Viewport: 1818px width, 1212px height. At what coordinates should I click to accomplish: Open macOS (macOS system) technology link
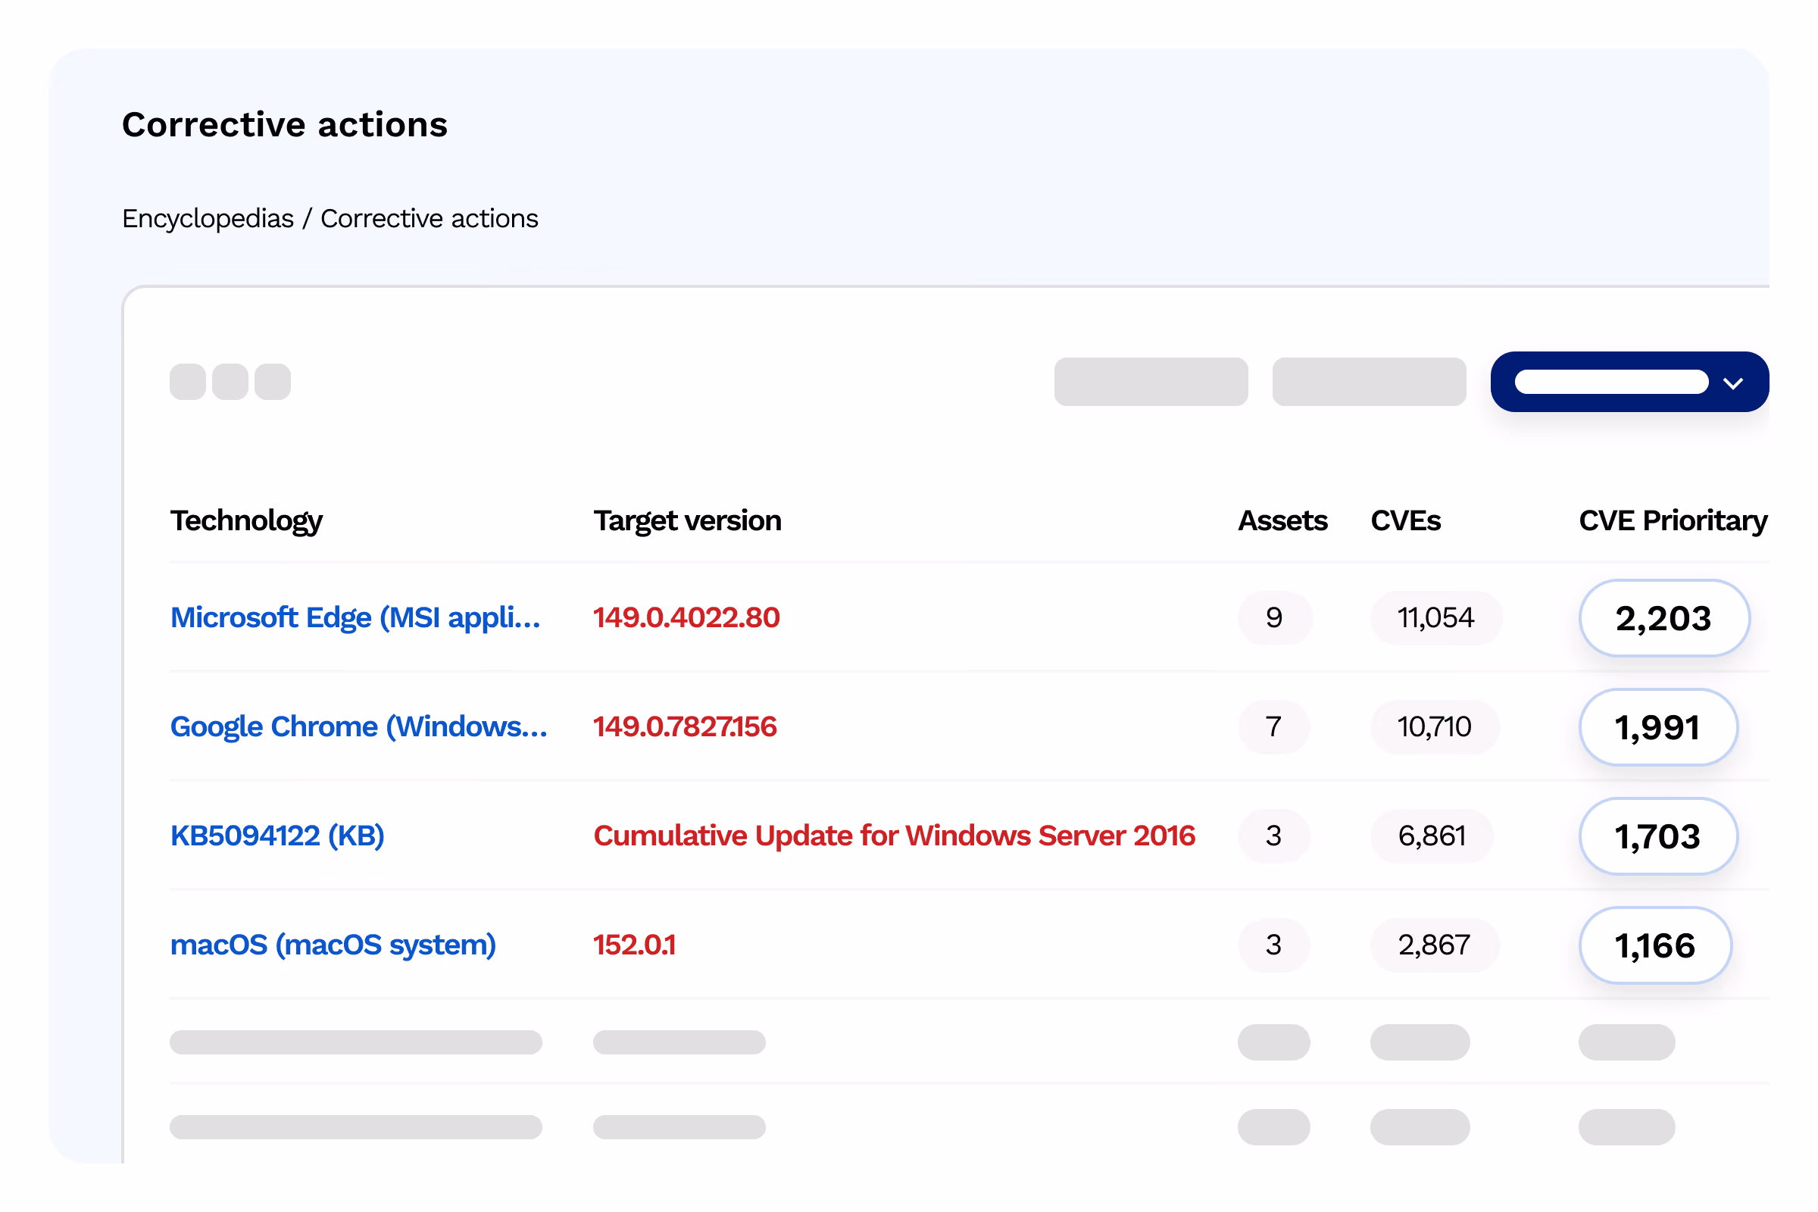[333, 945]
